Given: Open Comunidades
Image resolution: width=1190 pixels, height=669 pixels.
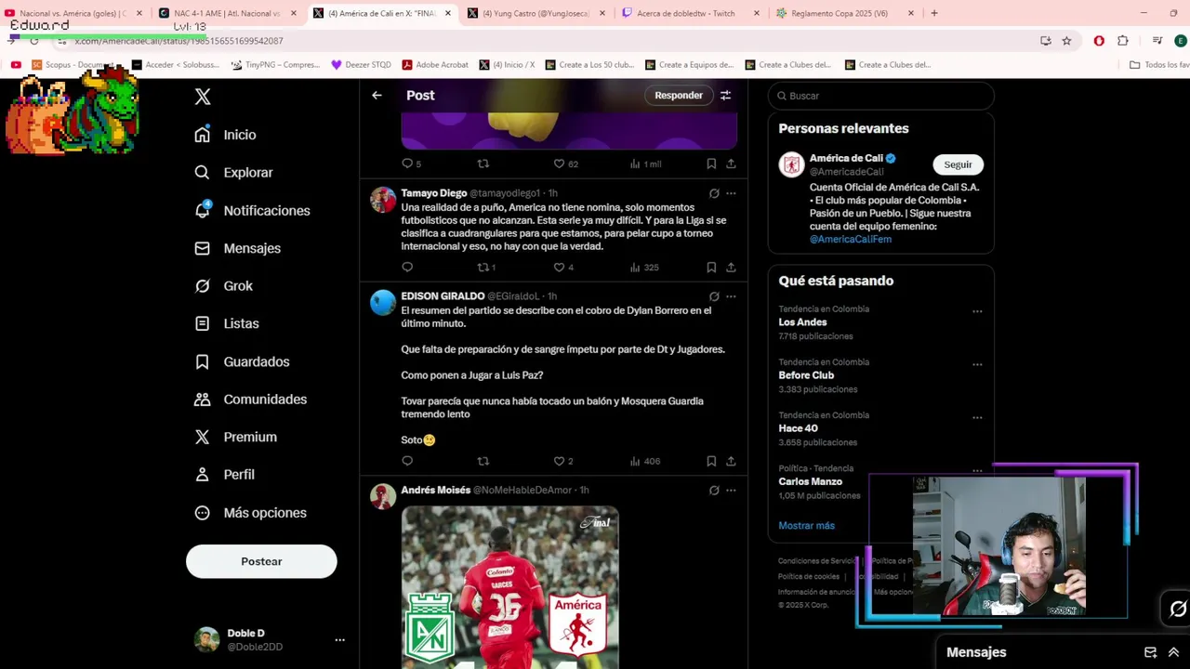Looking at the screenshot, I should pyautogui.click(x=250, y=400).
